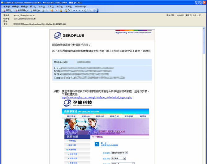Click the 'Machine NO:' label cell
The height and width of the screenshot is (164, 207).
(64, 62)
